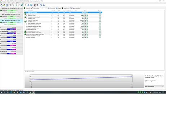The width and height of the screenshot is (173, 130).
Task: Click green check icon beside Current Pending Sector Count
Action: 25,32
